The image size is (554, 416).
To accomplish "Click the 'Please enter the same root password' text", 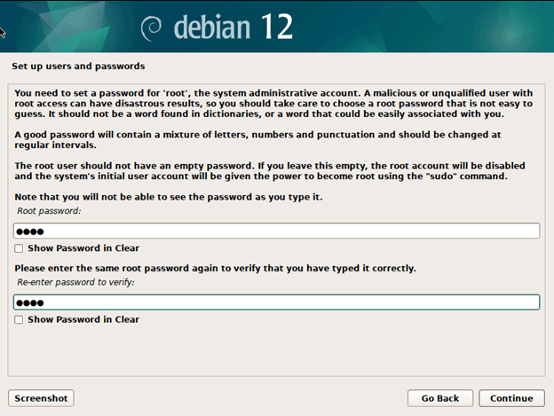I will [216, 268].
